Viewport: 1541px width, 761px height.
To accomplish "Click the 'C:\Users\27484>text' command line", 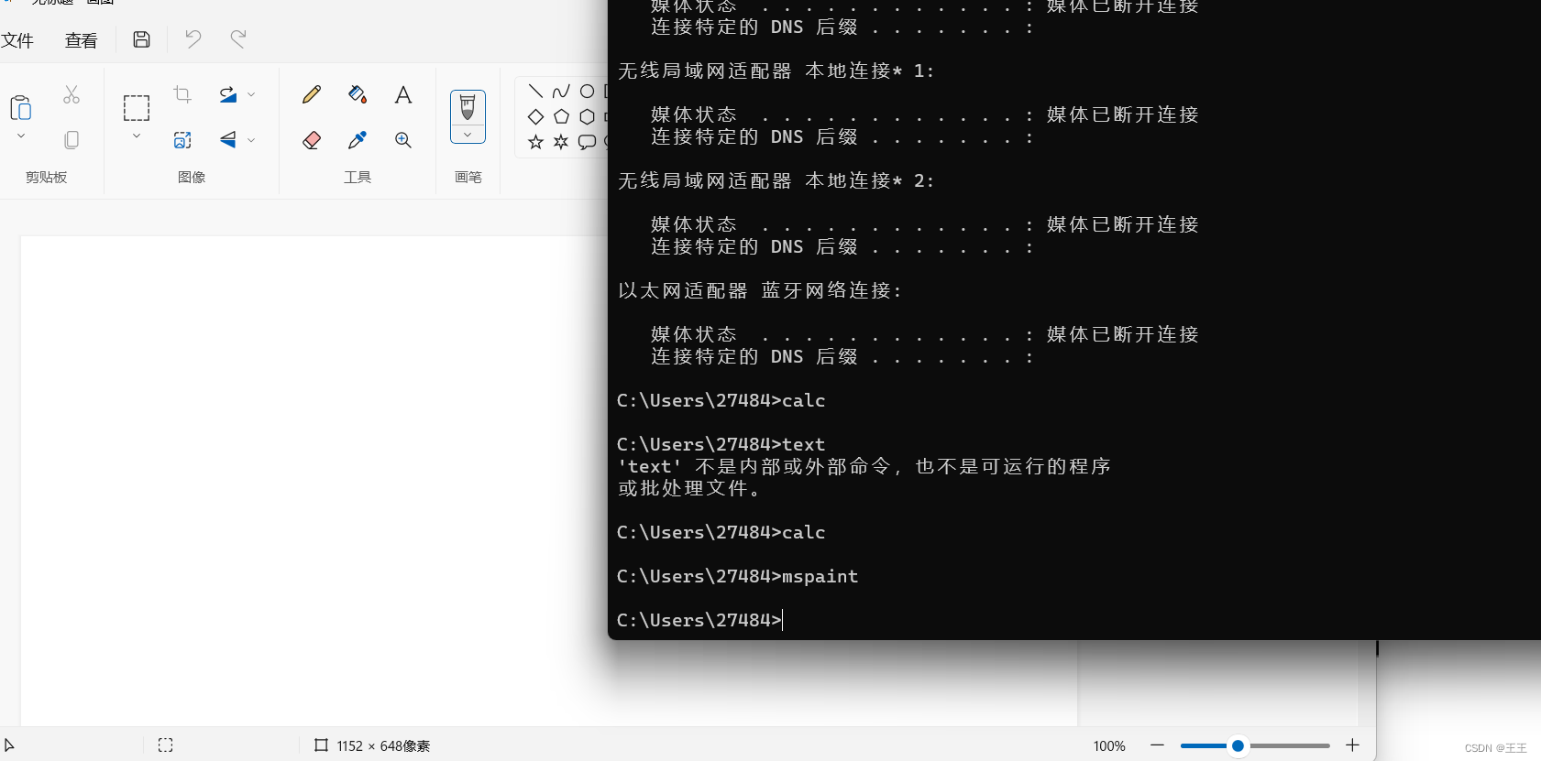I will 721,444.
